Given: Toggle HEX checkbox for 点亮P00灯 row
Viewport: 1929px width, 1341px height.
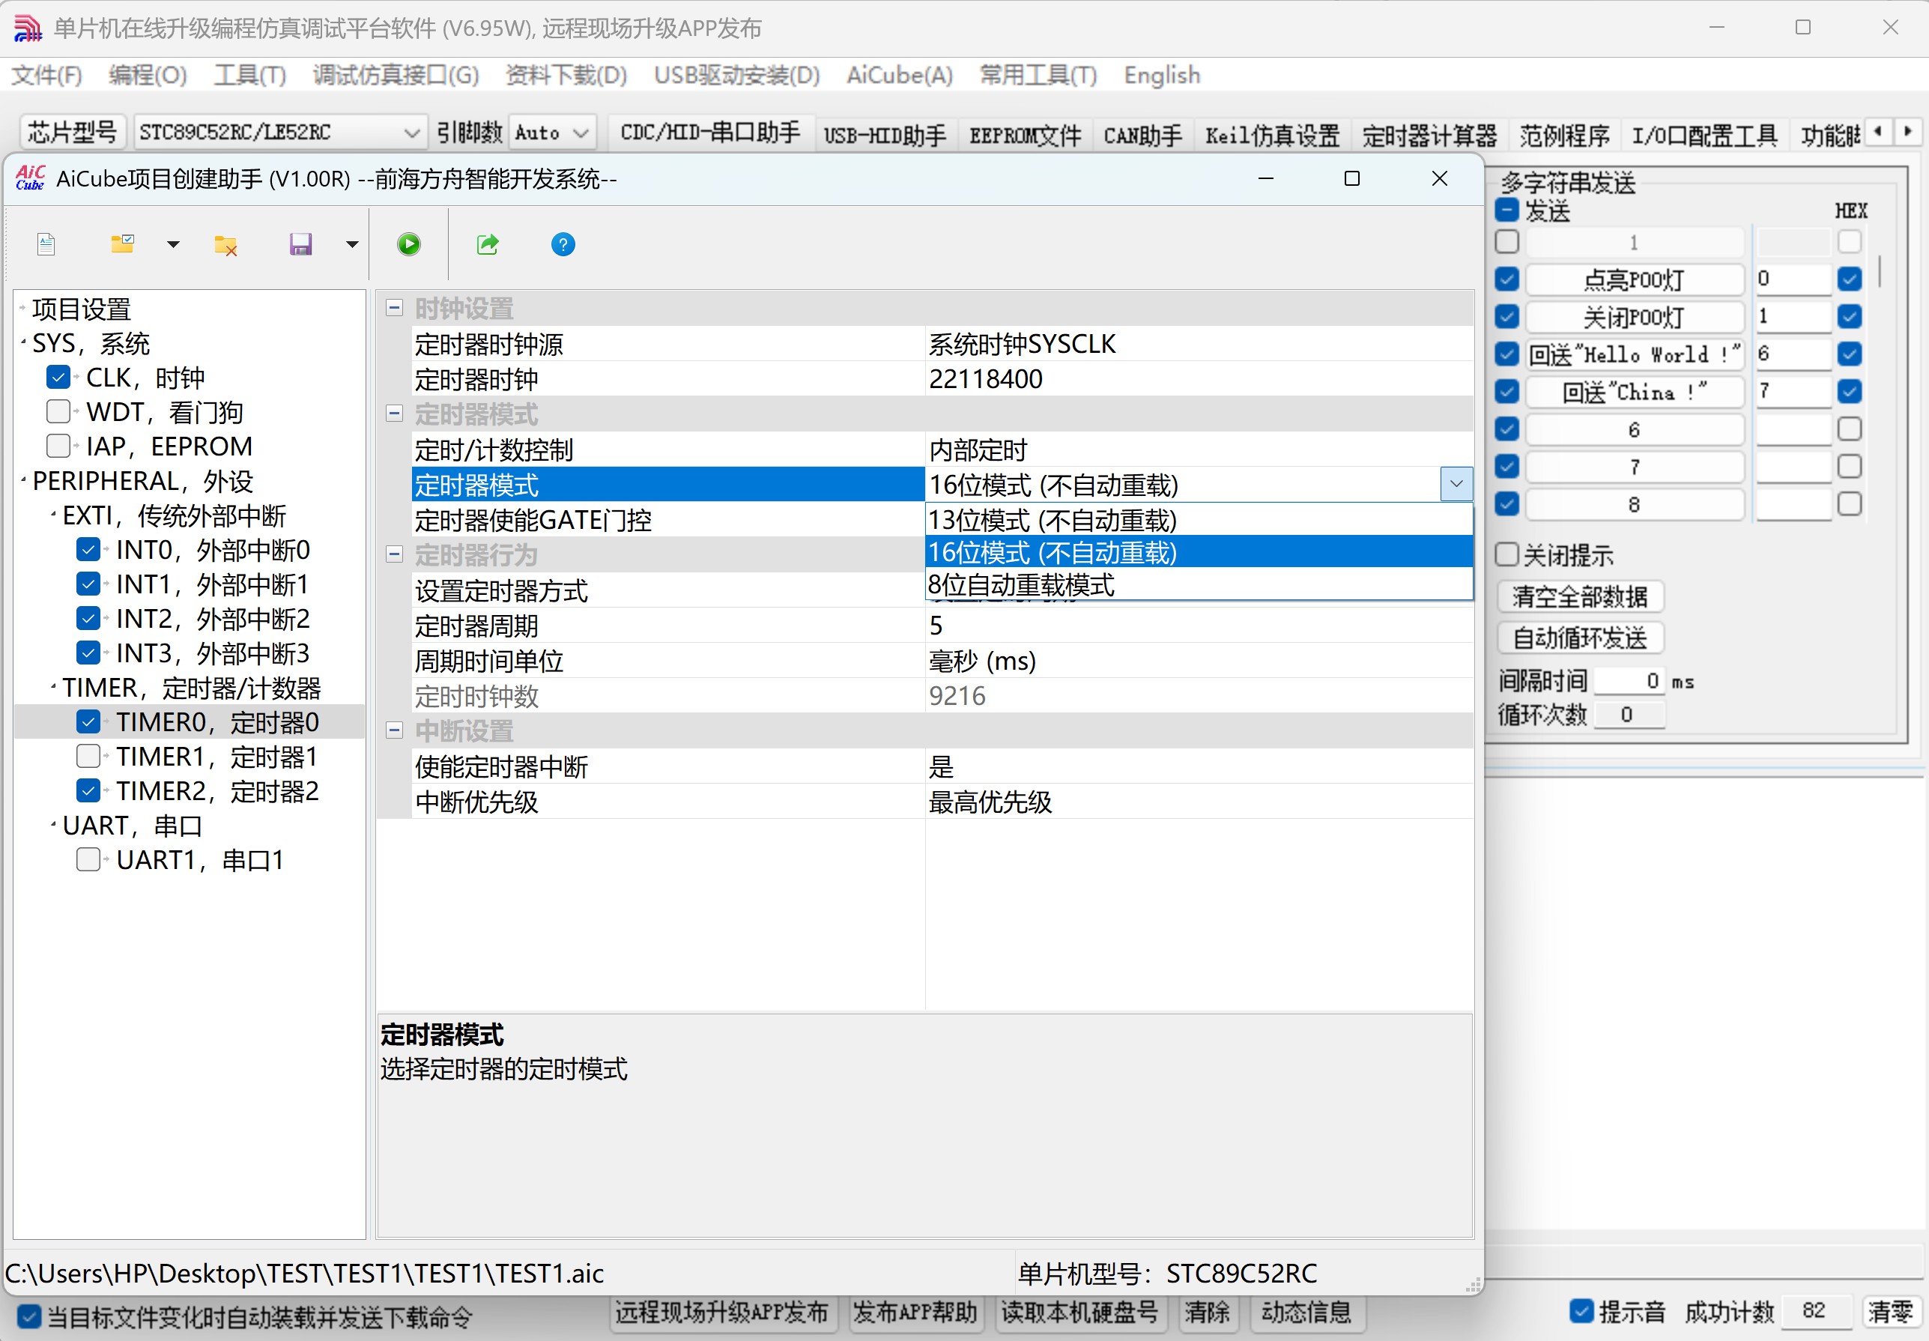Looking at the screenshot, I should [1849, 279].
